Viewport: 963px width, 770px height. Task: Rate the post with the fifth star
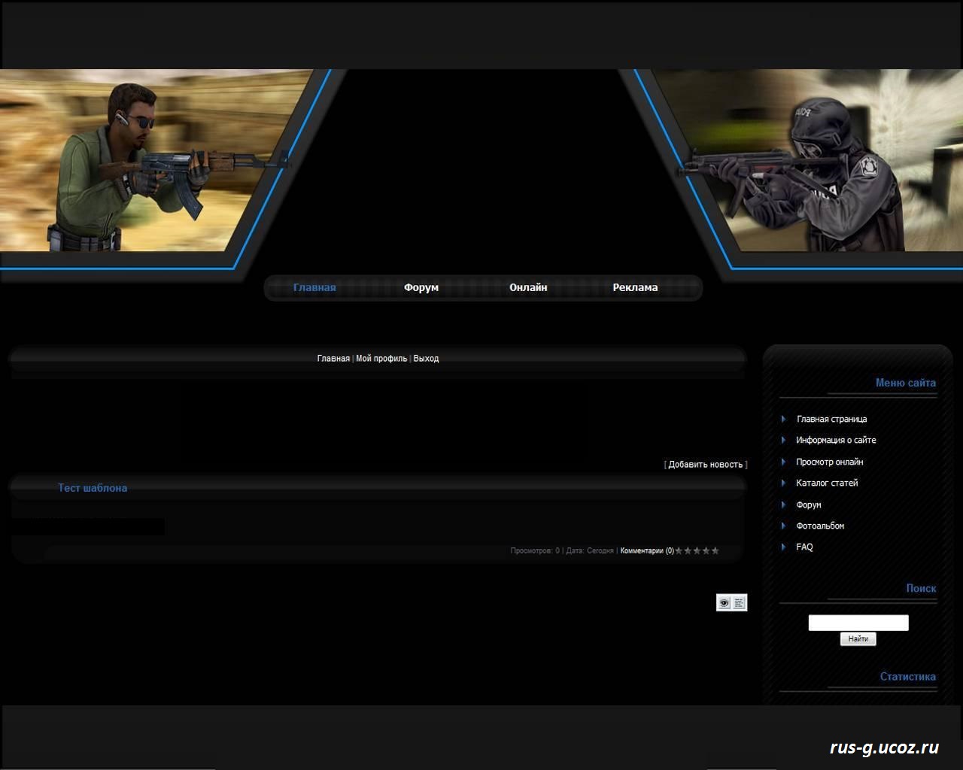click(x=715, y=550)
